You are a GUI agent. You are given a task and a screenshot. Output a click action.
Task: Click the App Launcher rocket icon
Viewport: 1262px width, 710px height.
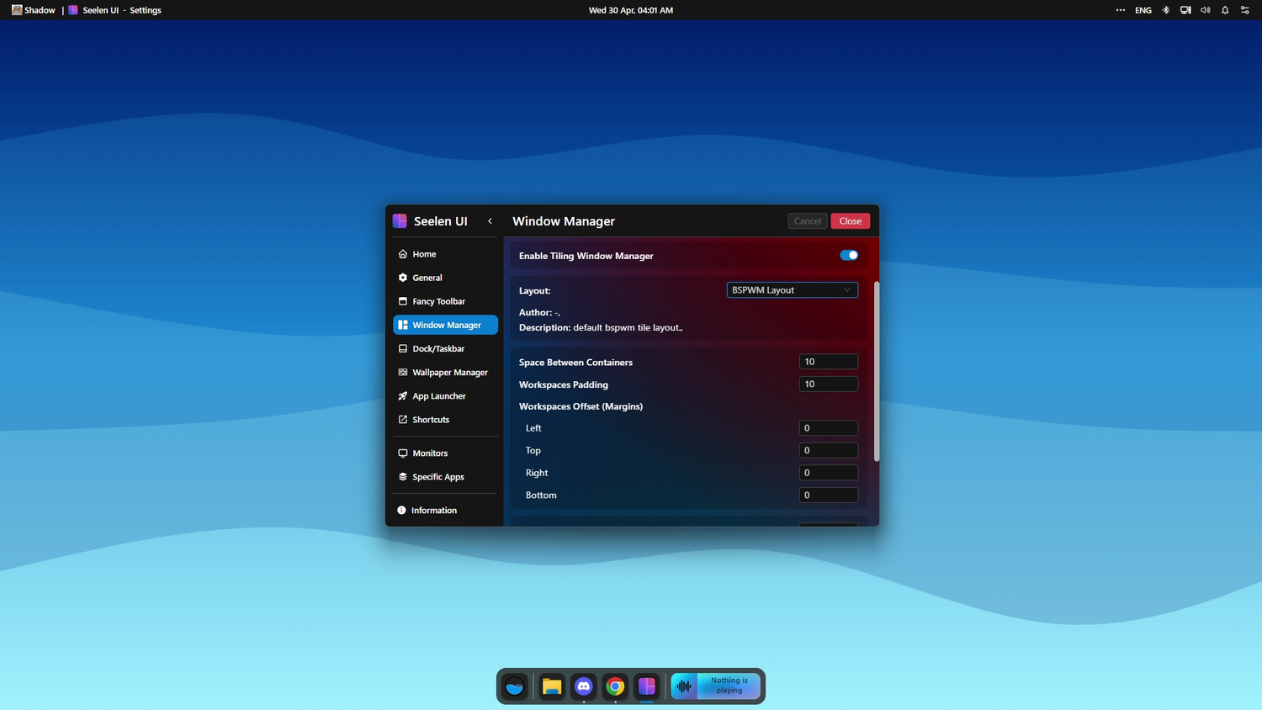point(403,395)
